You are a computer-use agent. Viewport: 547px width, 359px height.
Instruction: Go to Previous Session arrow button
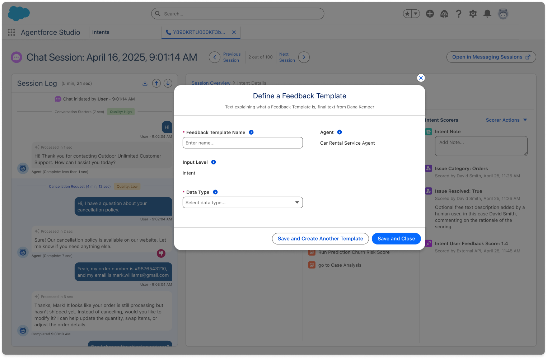coord(215,57)
